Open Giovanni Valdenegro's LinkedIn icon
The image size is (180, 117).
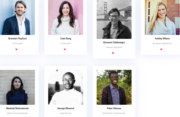(x=113, y=53)
